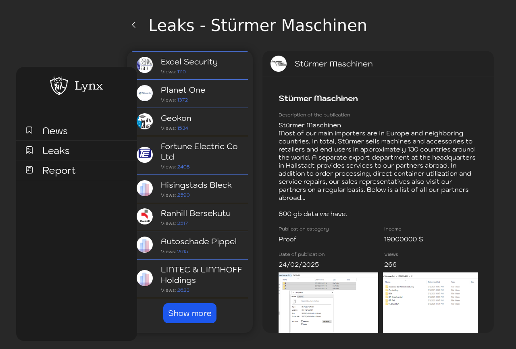Click the back arrow beside the page title

click(134, 25)
